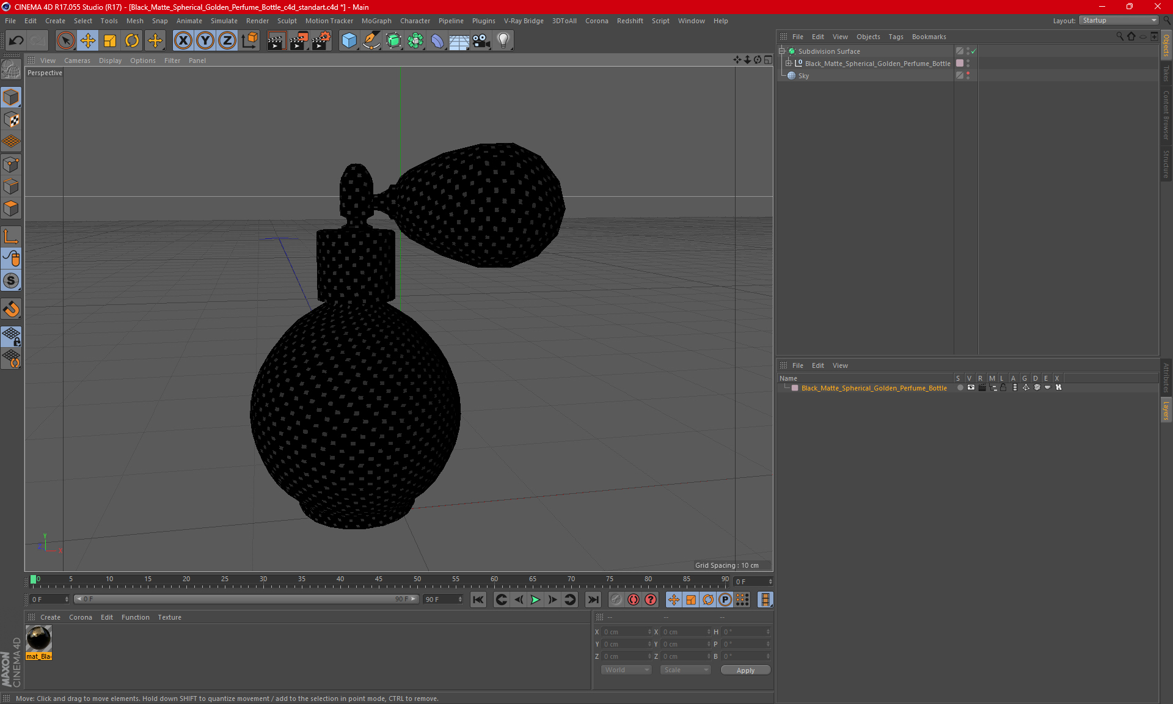1173x704 pixels.
Task: Open the spline pen tool
Action: [371, 41]
